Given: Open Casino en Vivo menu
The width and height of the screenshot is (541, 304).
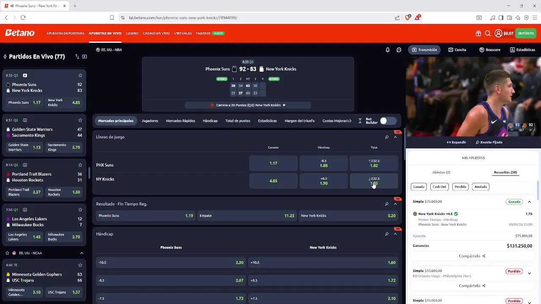Looking at the screenshot, I should [x=156, y=33].
